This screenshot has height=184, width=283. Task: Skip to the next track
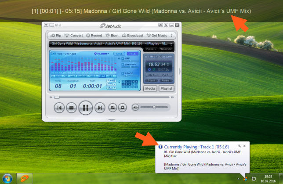100,108
